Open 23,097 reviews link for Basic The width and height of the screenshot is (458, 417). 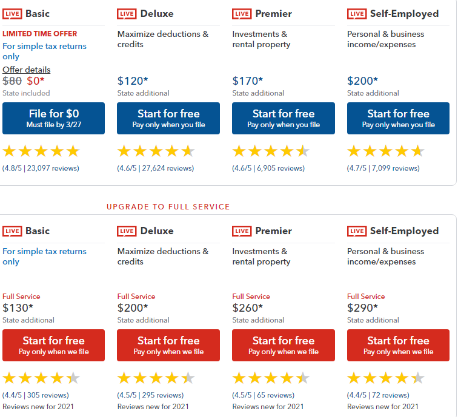coord(41,168)
